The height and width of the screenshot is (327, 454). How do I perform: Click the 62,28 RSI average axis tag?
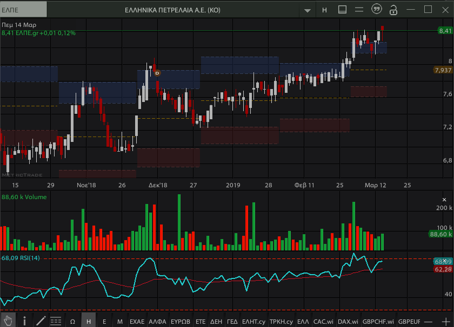(x=443, y=269)
